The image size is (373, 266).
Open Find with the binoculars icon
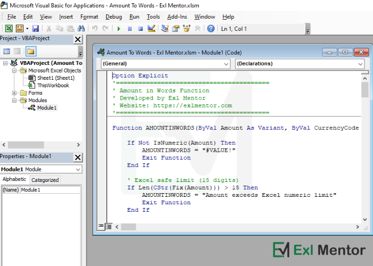point(81,29)
